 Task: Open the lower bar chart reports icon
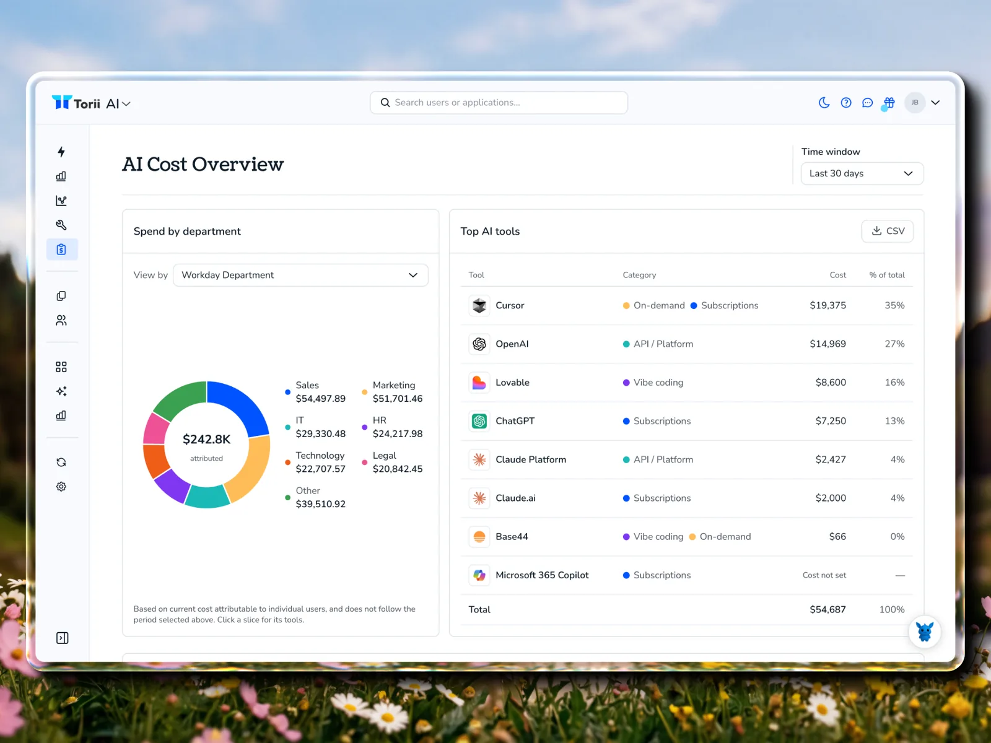coord(61,415)
